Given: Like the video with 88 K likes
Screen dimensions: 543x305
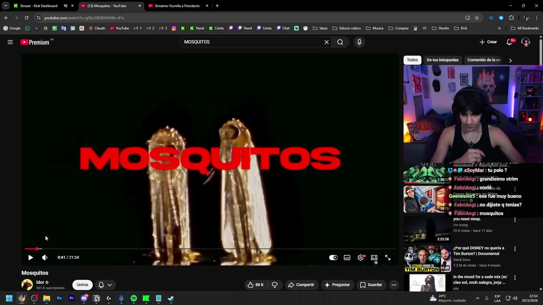Looking at the screenshot, I should (255, 285).
